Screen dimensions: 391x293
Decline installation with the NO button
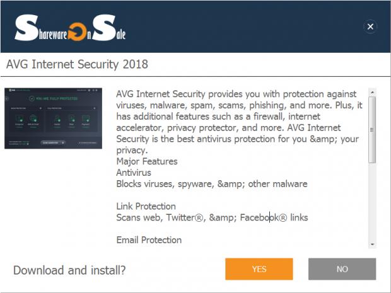tap(342, 269)
